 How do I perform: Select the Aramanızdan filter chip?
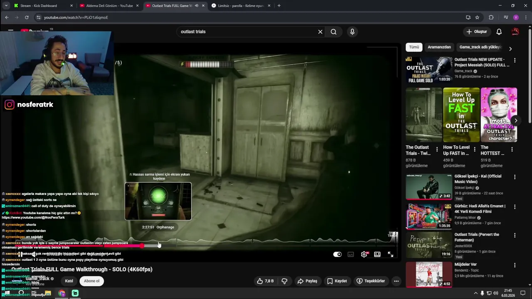[x=439, y=47]
